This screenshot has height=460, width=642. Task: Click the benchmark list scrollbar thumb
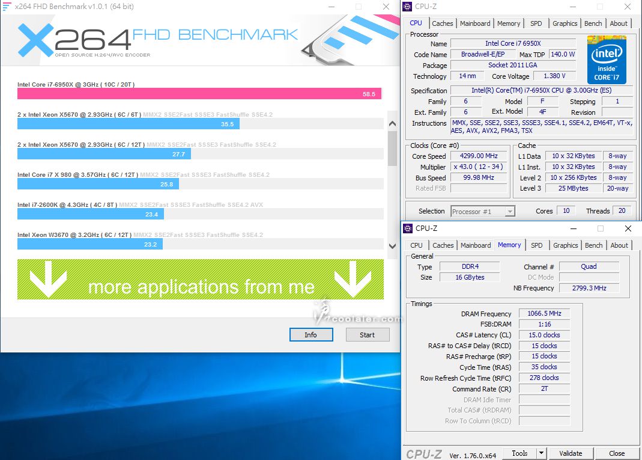392,148
